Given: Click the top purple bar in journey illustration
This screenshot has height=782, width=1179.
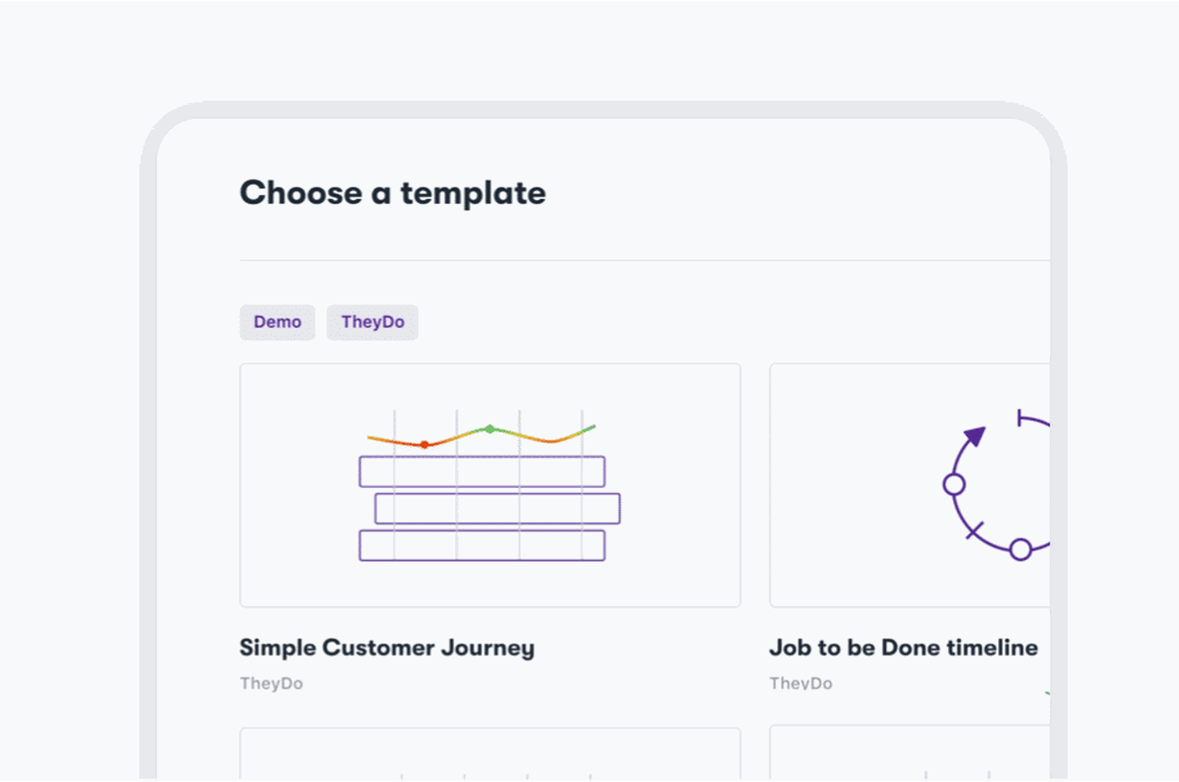Looking at the screenshot, I should coord(481,472).
